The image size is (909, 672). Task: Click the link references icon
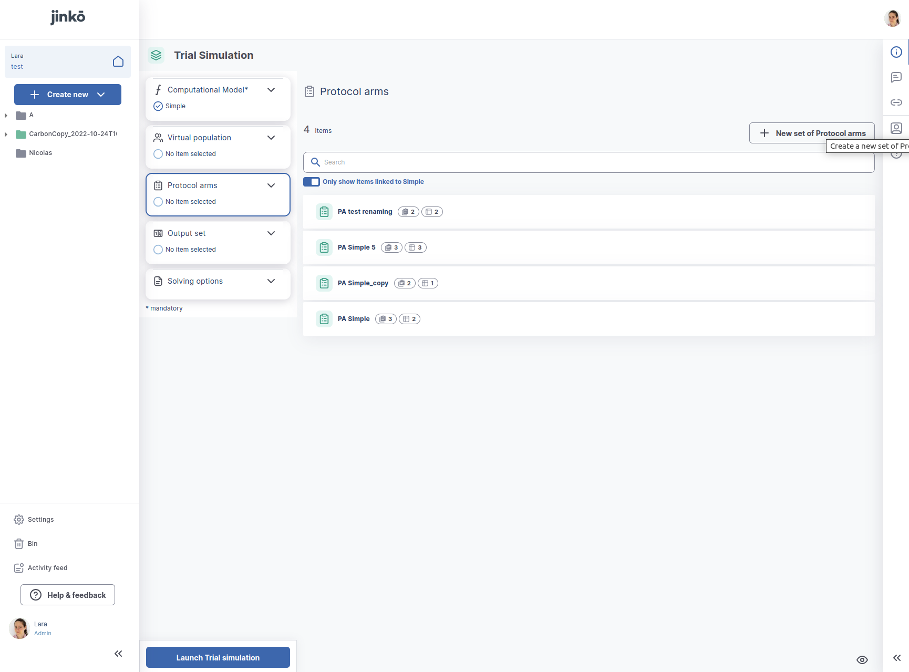click(896, 102)
